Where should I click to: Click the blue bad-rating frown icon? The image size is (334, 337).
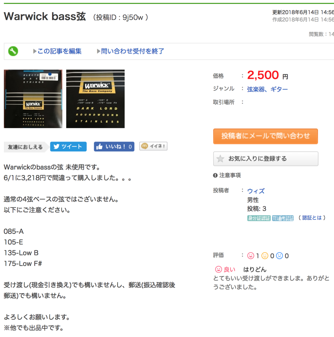point(279,256)
